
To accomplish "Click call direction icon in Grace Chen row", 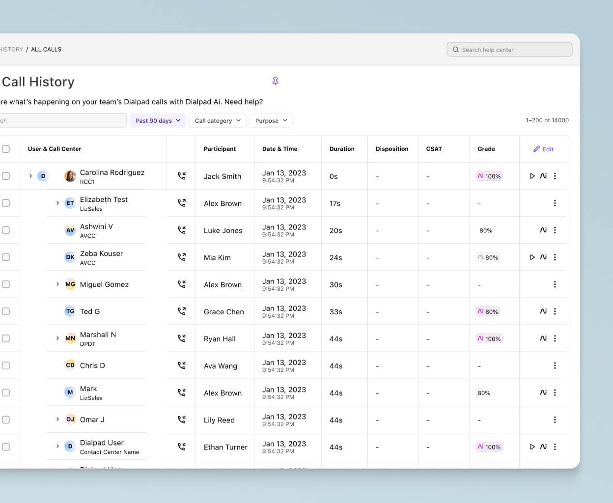I will coord(182,311).
